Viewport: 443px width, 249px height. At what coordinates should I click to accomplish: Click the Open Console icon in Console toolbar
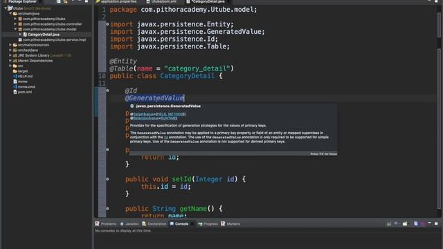(x=405, y=223)
